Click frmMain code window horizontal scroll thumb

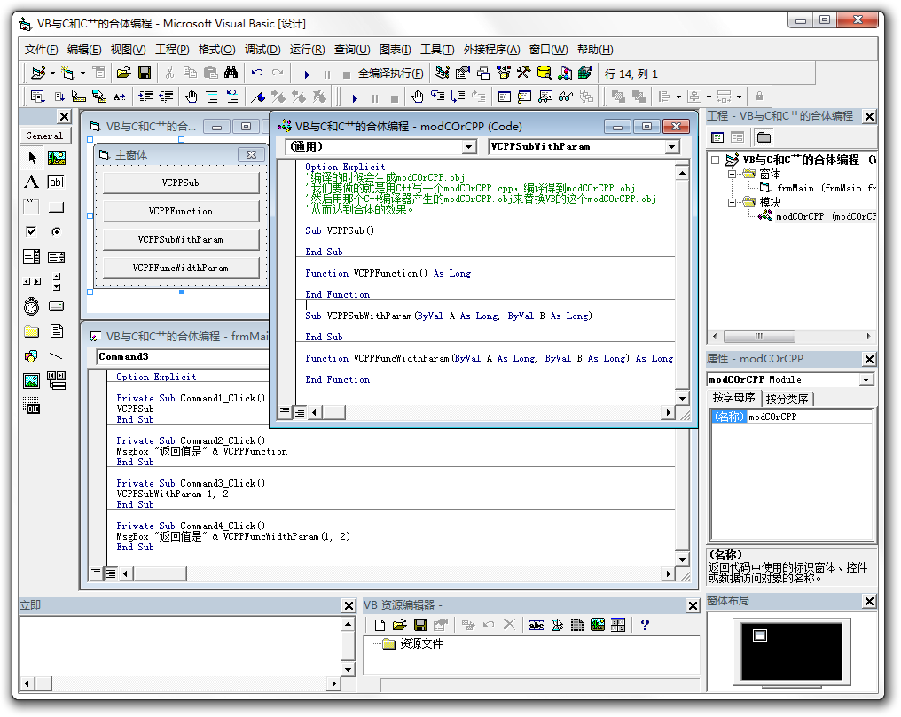click(160, 573)
